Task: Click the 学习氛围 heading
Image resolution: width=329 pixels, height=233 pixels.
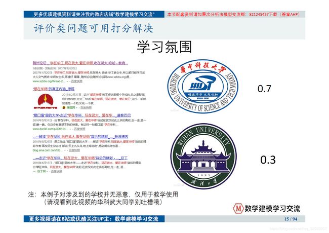Action: tap(164, 47)
